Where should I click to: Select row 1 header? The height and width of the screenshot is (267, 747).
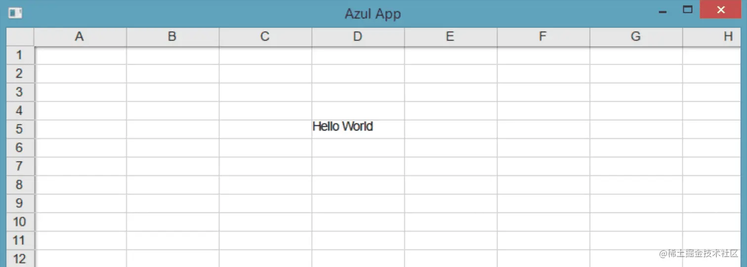pos(20,55)
